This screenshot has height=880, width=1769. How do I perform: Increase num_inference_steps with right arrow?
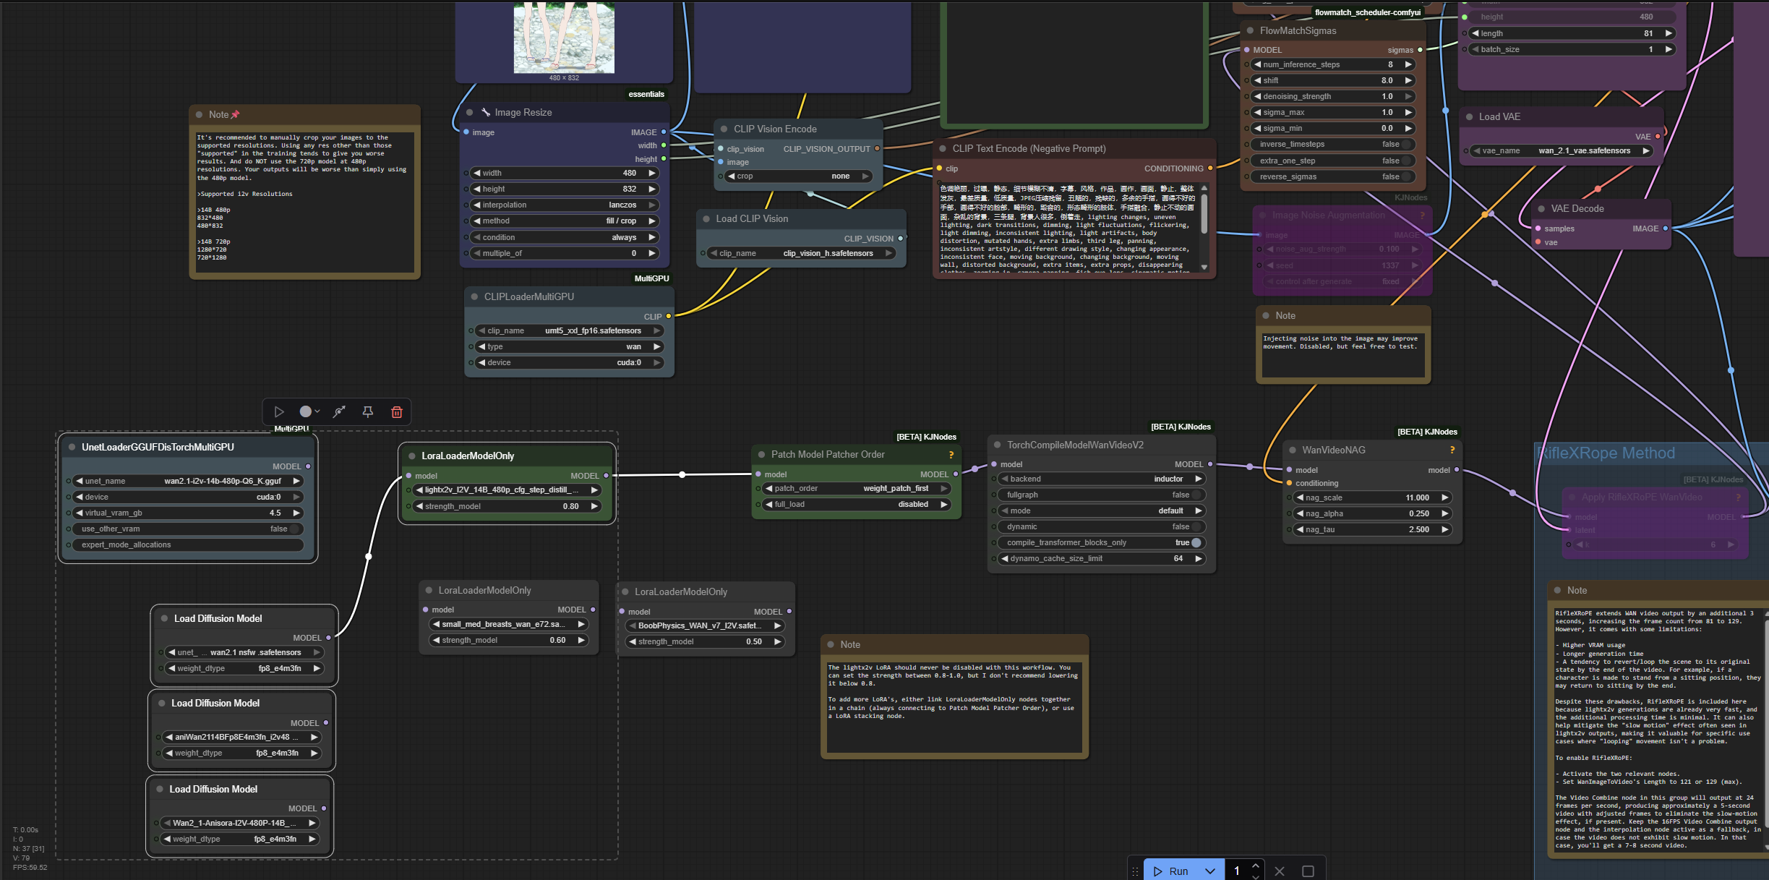click(1408, 65)
